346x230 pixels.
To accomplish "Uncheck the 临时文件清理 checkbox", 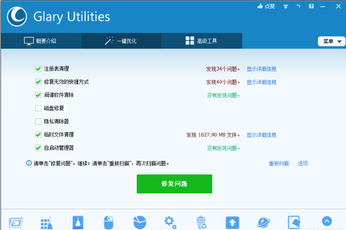I will pyautogui.click(x=38, y=135).
